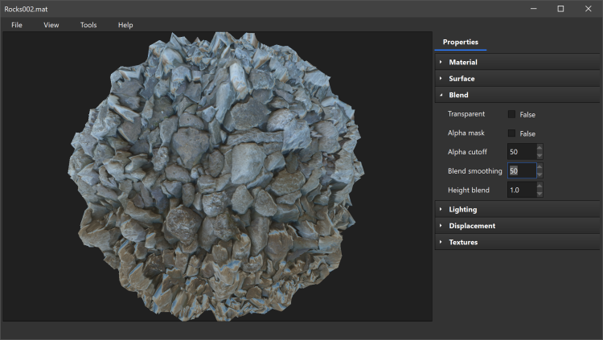Expand the Displacement section

(x=472, y=226)
